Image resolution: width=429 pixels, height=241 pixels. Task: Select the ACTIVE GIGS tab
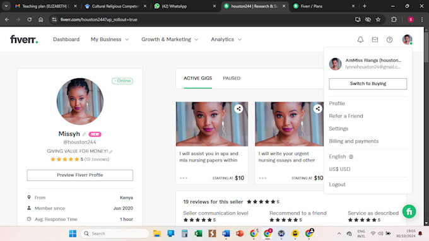point(198,78)
